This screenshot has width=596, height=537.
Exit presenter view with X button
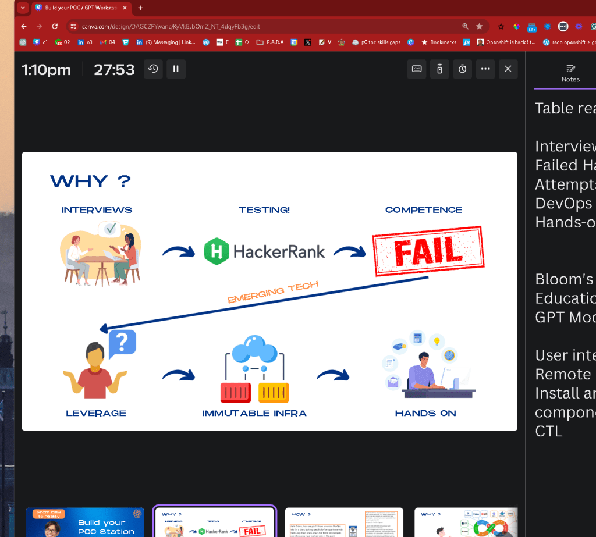coord(508,69)
